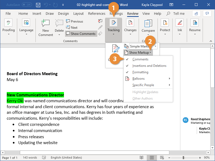Click the Show Comments button
This screenshot has width=215, height=161.
[x=81, y=34]
